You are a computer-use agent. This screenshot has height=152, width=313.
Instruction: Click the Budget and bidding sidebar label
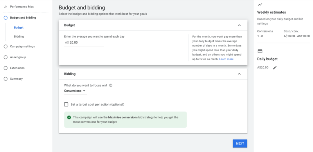[23, 18]
